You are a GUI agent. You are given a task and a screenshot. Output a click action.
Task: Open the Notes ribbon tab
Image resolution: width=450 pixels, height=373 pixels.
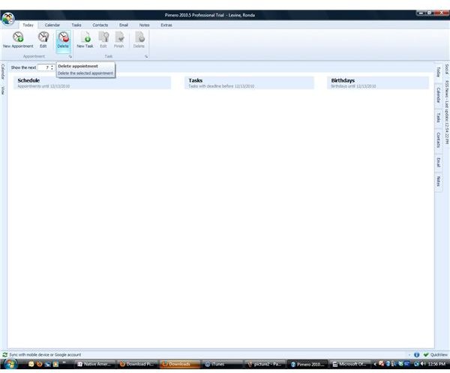tap(144, 25)
